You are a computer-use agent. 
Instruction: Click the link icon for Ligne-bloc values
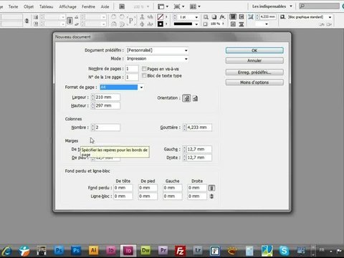211,196
